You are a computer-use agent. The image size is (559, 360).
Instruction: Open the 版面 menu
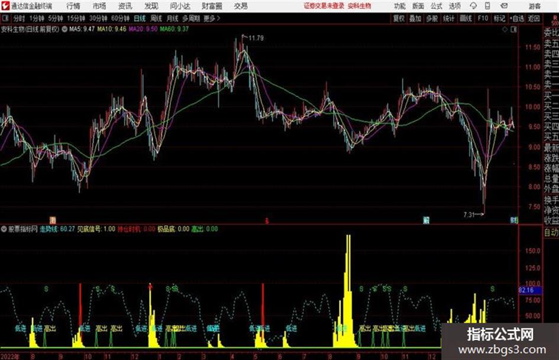pyautogui.click(x=418, y=6)
